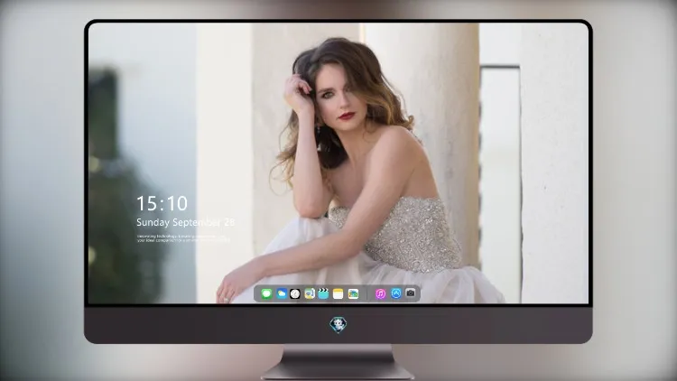Open the Camera app in dock

click(x=411, y=293)
